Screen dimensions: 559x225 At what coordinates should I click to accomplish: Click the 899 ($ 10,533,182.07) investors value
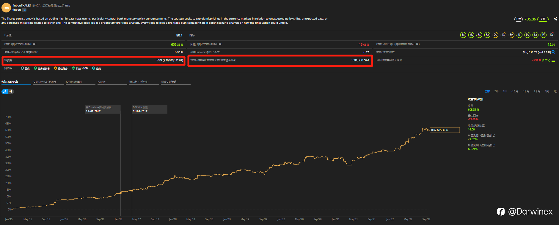(x=170, y=60)
